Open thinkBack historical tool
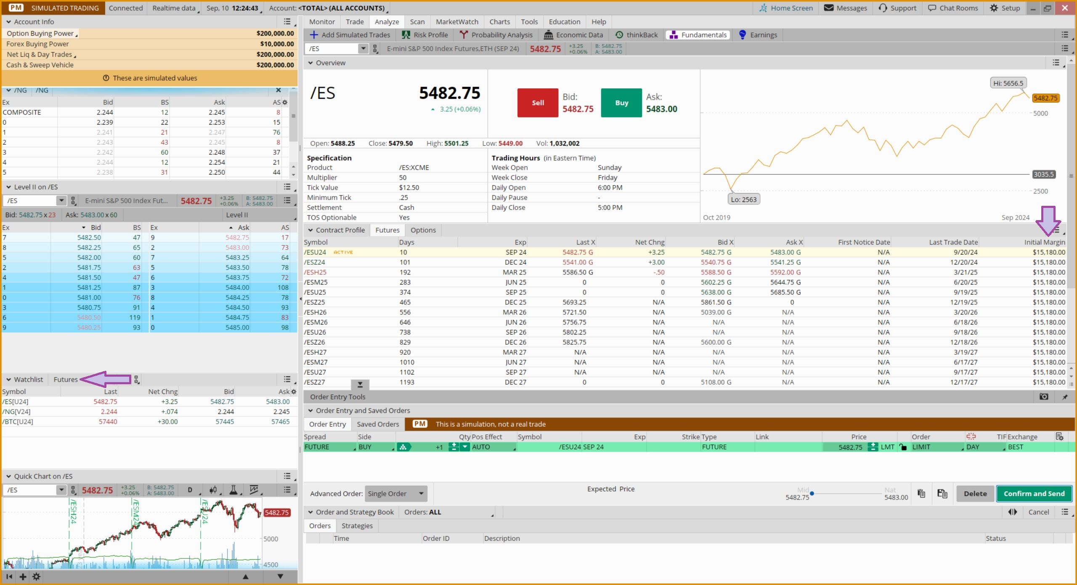This screenshot has width=1077, height=585. pyautogui.click(x=637, y=35)
